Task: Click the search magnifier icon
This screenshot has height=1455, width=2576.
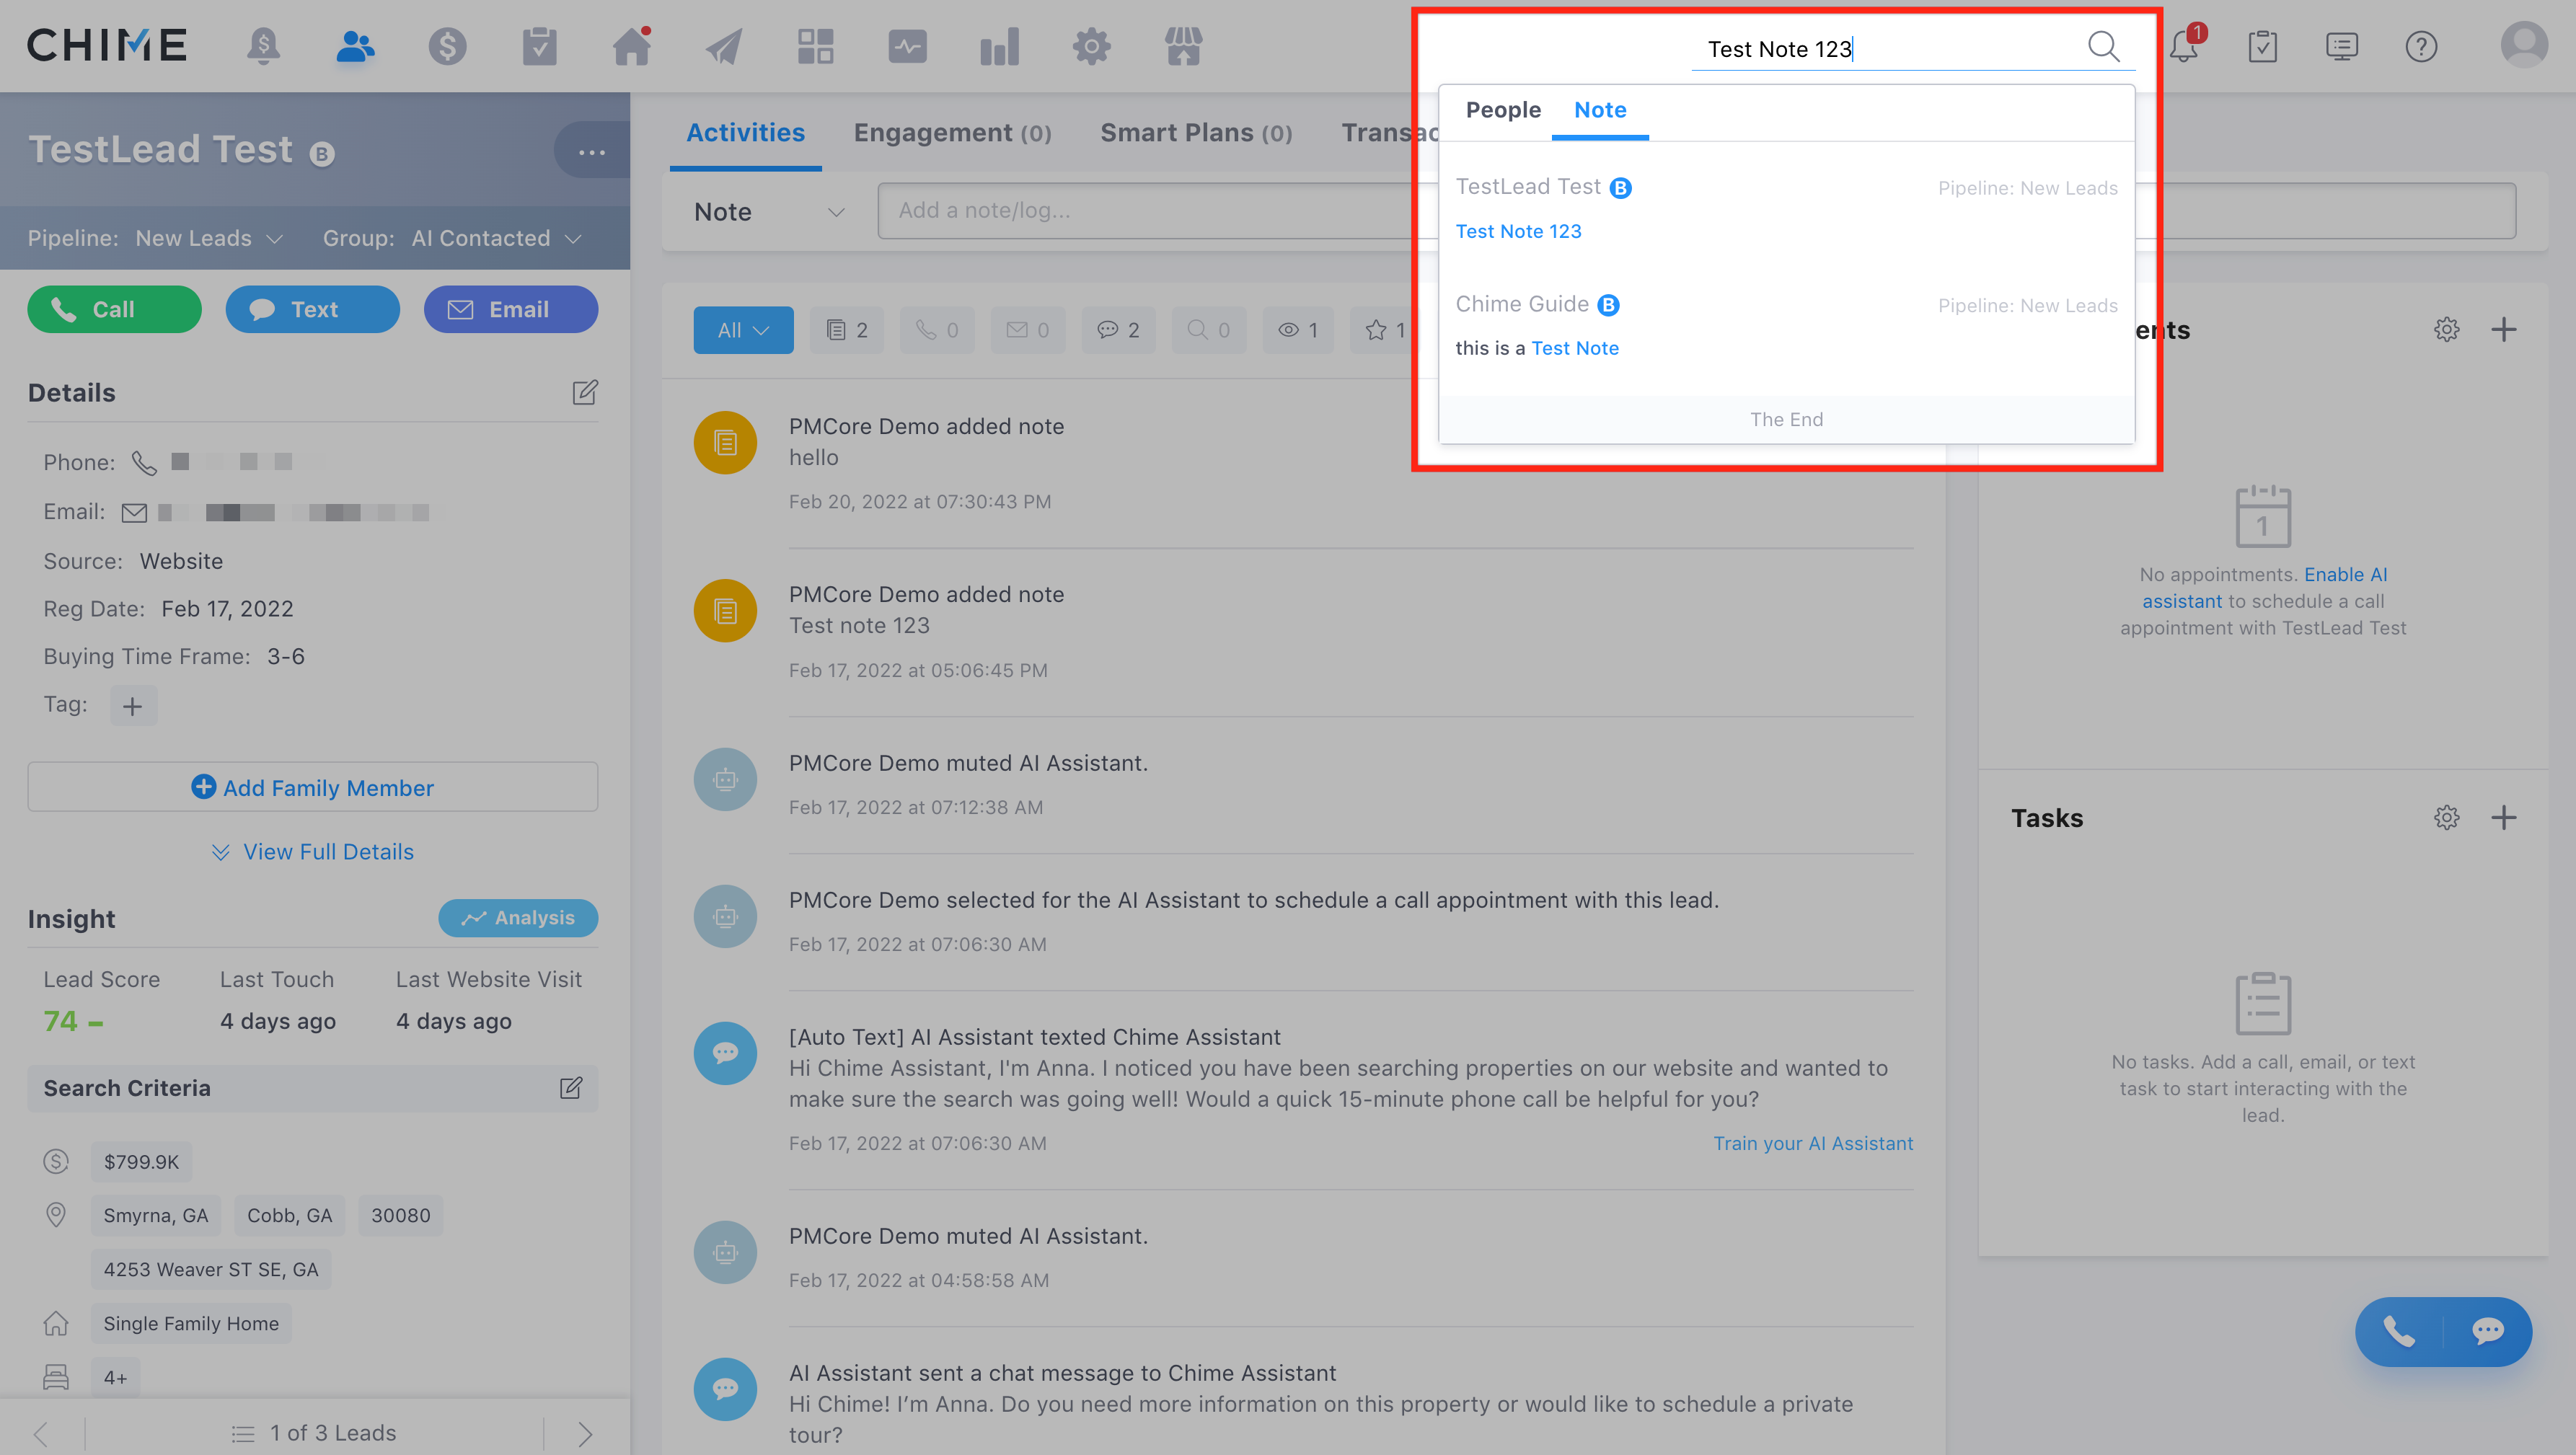Action: click(x=2104, y=46)
